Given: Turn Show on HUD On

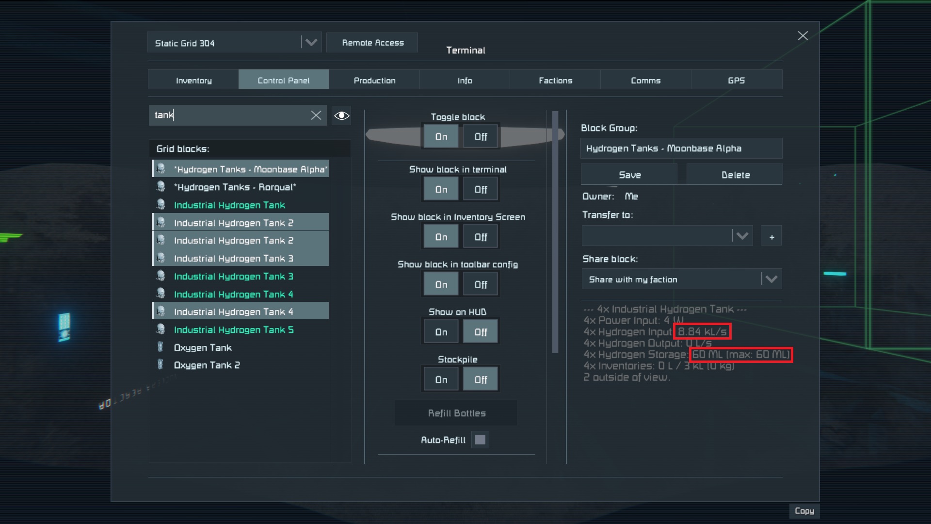Looking at the screenshot, I should coord(441,332).
